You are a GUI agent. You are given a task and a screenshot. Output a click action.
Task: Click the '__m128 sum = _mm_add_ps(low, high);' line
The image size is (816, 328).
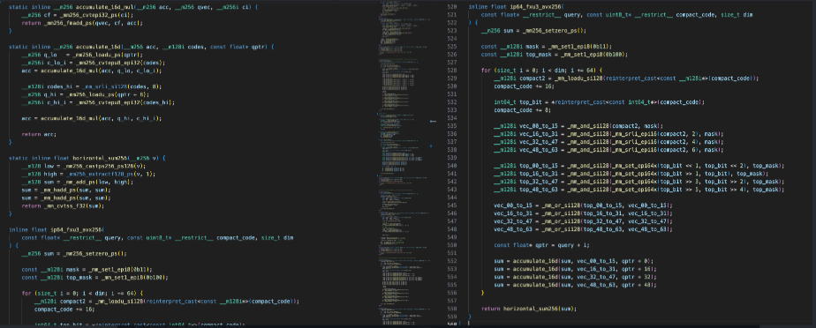coord(78,182)
